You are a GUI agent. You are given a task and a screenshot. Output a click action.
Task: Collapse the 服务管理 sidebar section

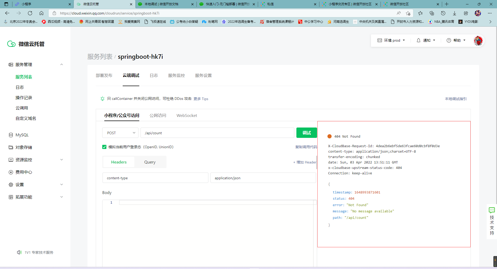click(62, 65)
